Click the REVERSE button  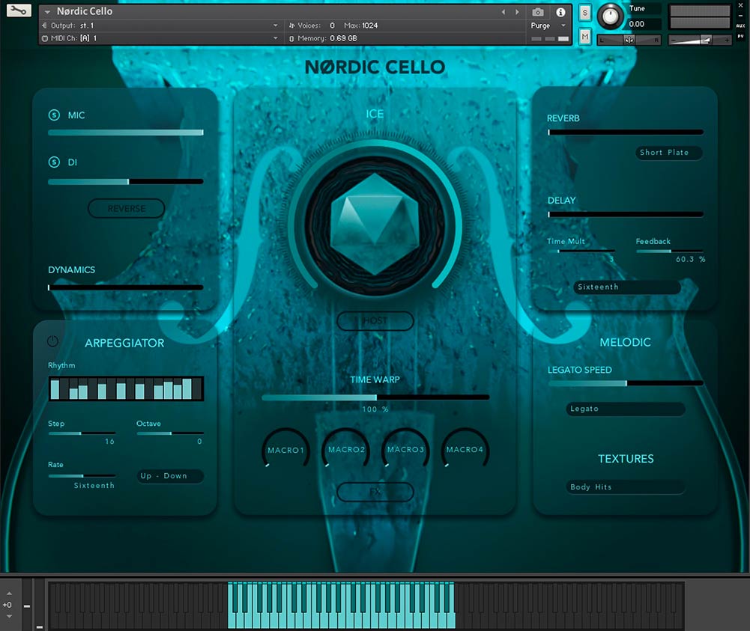pyautogui.click(x=126, y=208)
